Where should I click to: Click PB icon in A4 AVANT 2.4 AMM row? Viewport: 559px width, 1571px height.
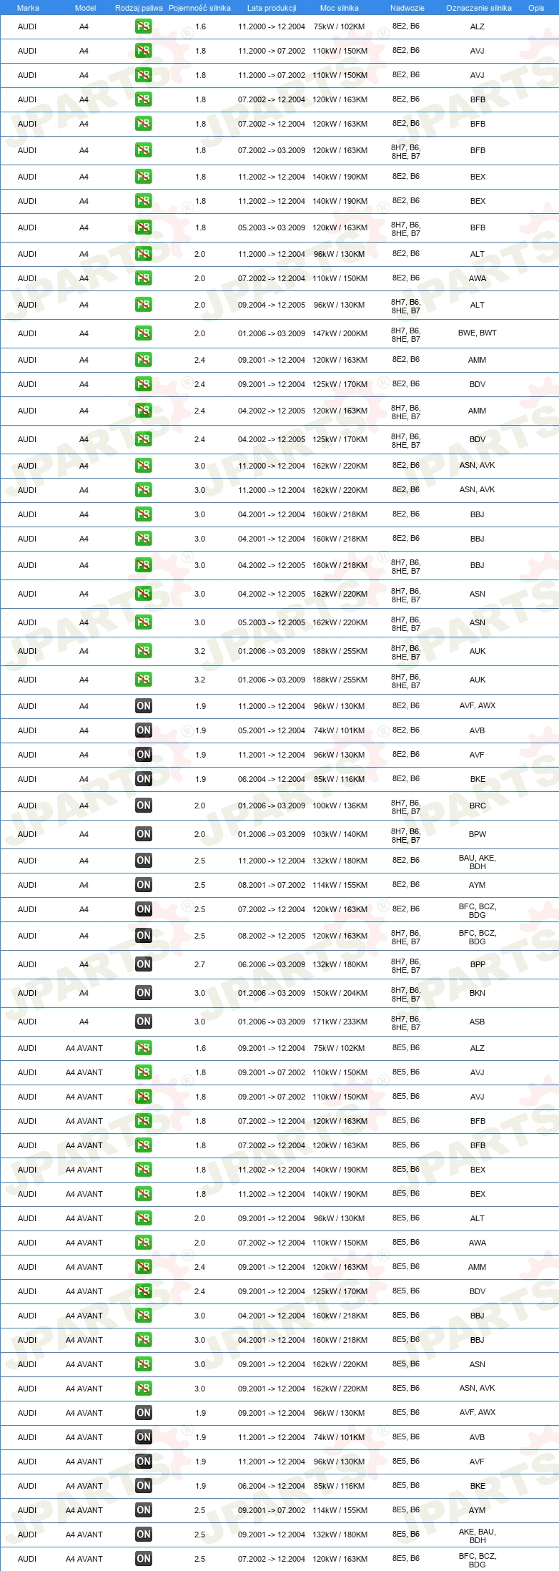(x=144, y=1267)
